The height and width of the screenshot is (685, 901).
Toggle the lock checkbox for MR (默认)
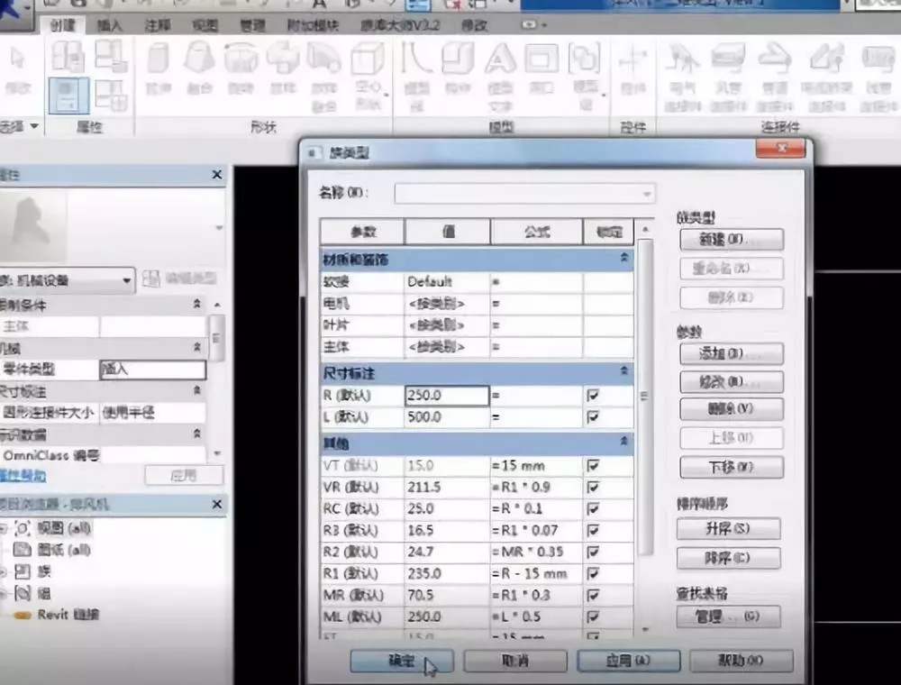click(x=593, y=595)
